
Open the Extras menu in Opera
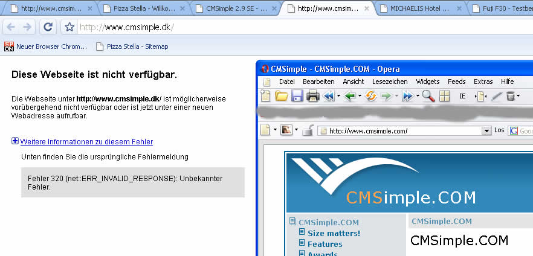tap(483, 82)
